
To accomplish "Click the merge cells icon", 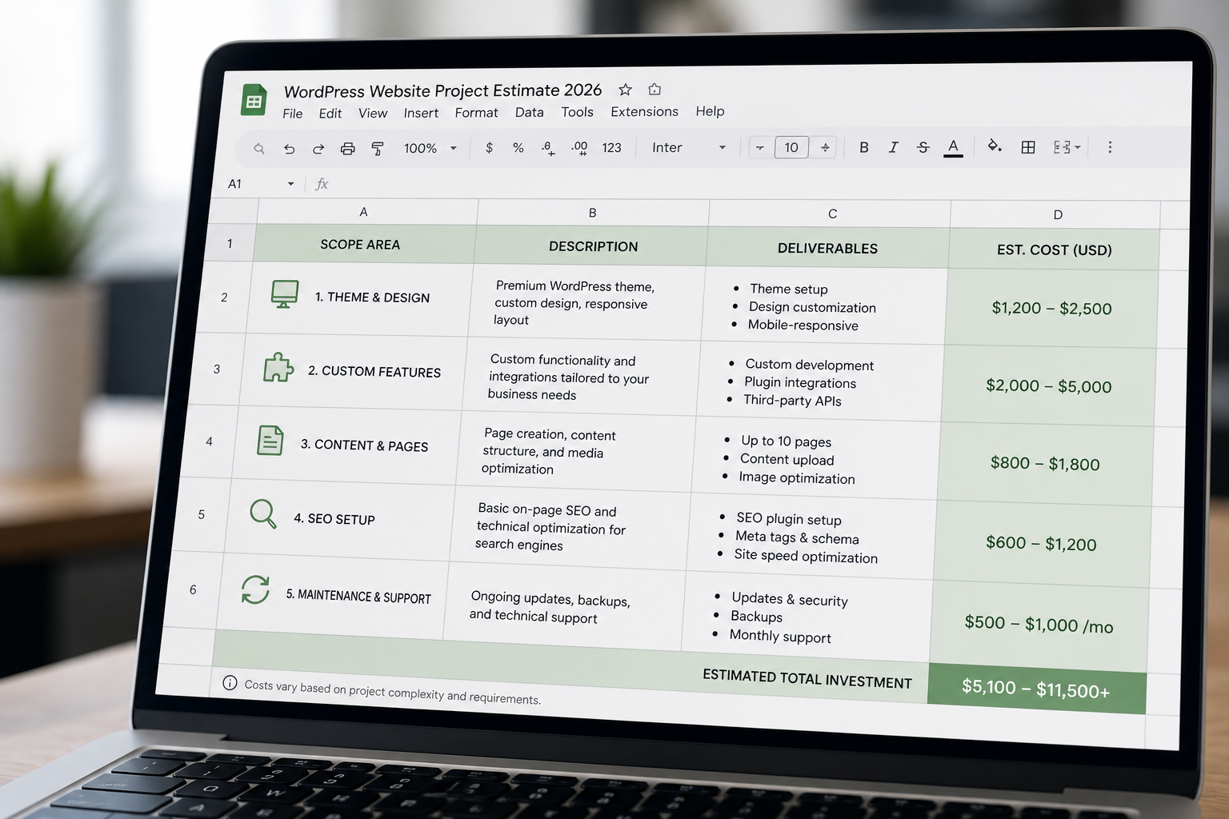I will [1061, 147].
